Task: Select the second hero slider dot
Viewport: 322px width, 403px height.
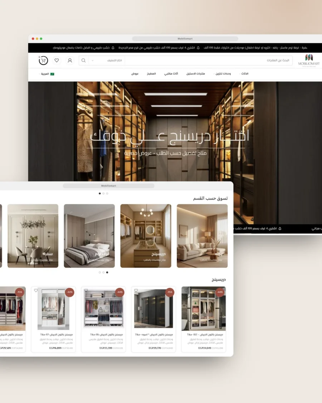Action: pyautogui.click(x=103, y=193)
